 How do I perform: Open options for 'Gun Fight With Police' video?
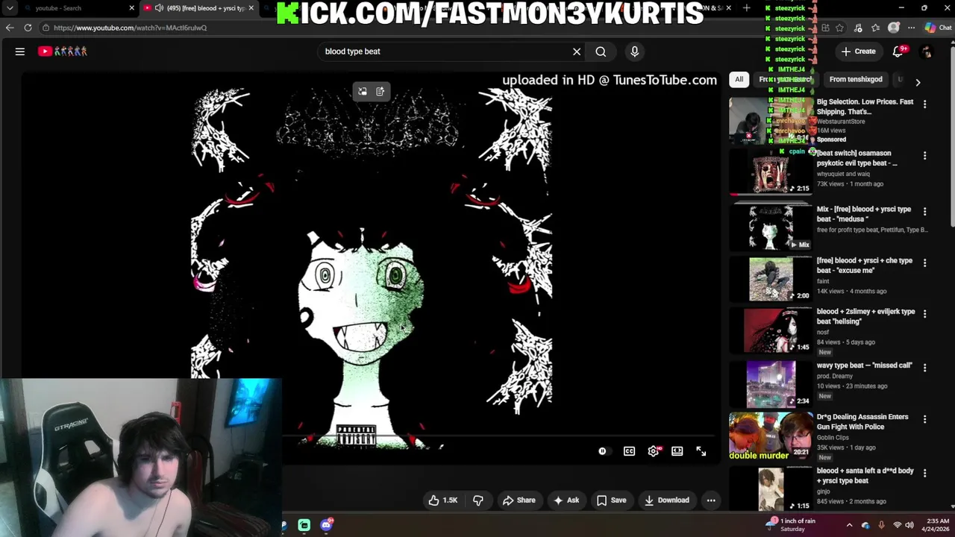click(x=924, y=419)
